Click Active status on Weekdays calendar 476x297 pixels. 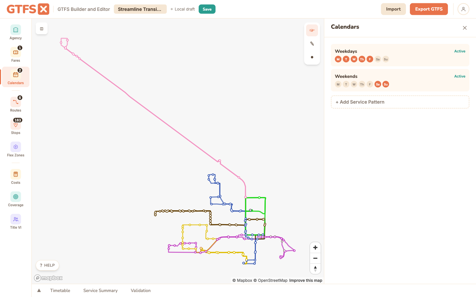pyautogui.click(x=460, y=51)
